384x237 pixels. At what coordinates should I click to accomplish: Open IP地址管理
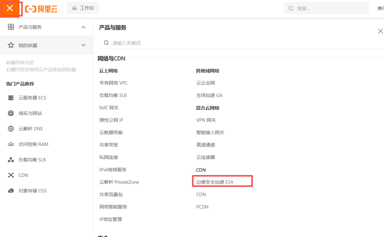point(111,219)
